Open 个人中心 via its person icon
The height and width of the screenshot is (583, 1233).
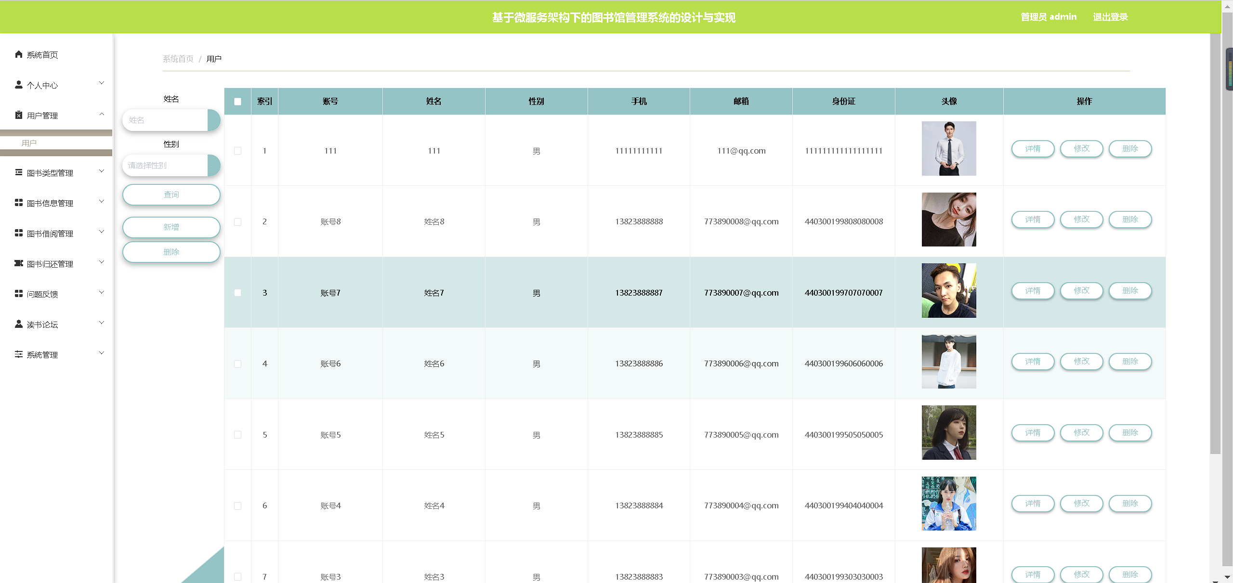pos(18,85)
